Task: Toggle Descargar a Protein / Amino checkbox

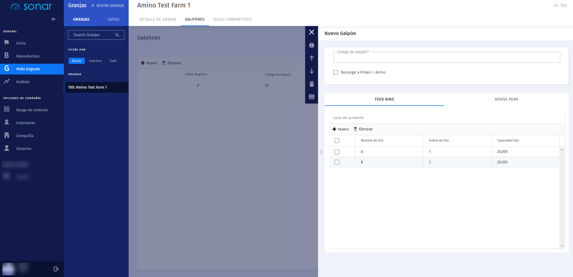Action: [336, 72]
